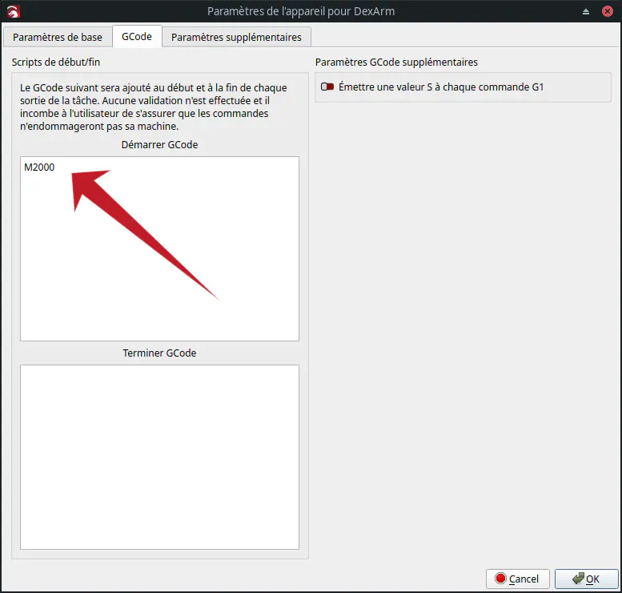Click inside the Terminer GCode text area
The height and width of the screenshot is (593, 622).
(x=159, y=457)
